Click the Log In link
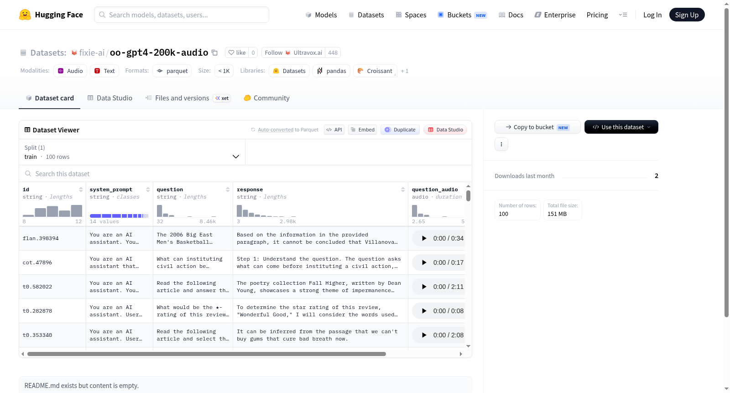The height and width of the screenshot is (393, 730). (652, 15)
